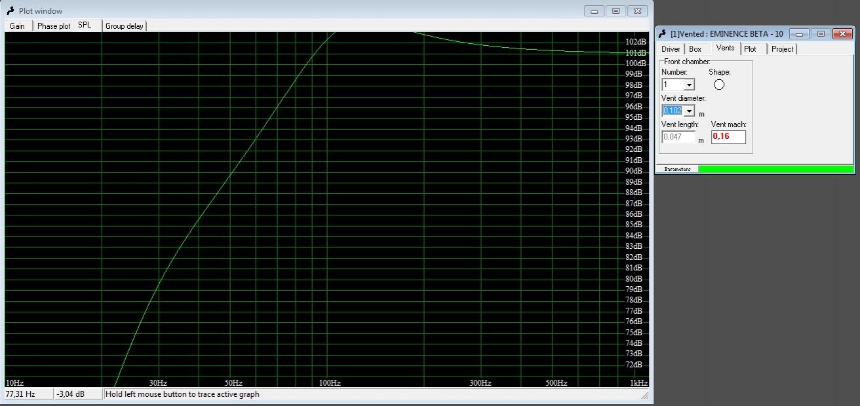Click the green Parameters progress bar
This screenshot has height=406, width=860.
[775, 169]
